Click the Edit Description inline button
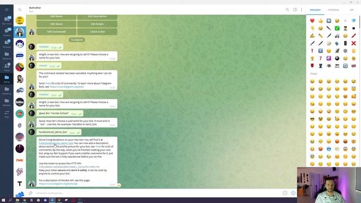Image resolution: width=361 pixels, height=203 pixels. click(x=97, y=17)
